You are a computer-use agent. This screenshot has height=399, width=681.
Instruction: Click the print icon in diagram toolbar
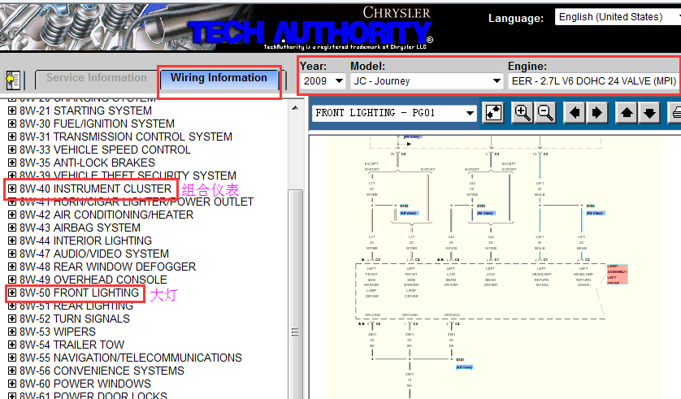point(675,113)
